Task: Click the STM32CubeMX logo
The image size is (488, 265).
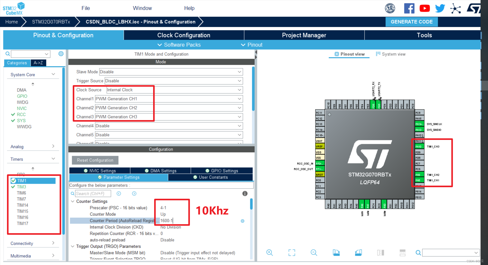Action: [14, 8]
